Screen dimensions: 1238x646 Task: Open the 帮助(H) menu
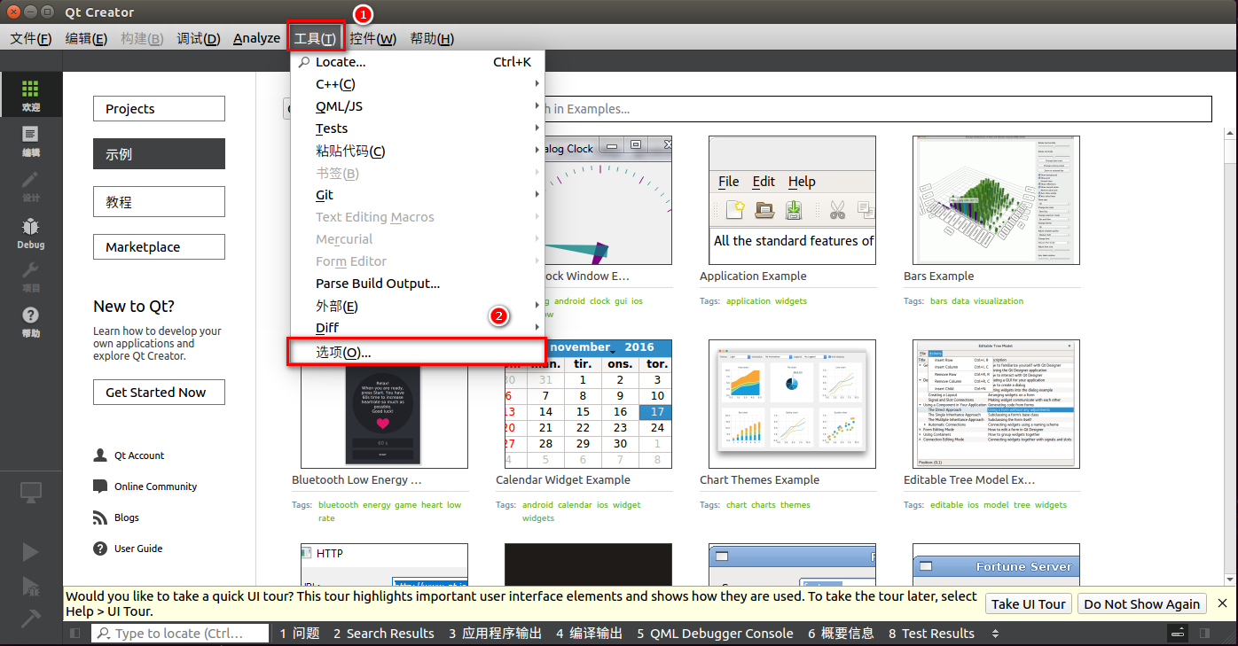(432, 38)
